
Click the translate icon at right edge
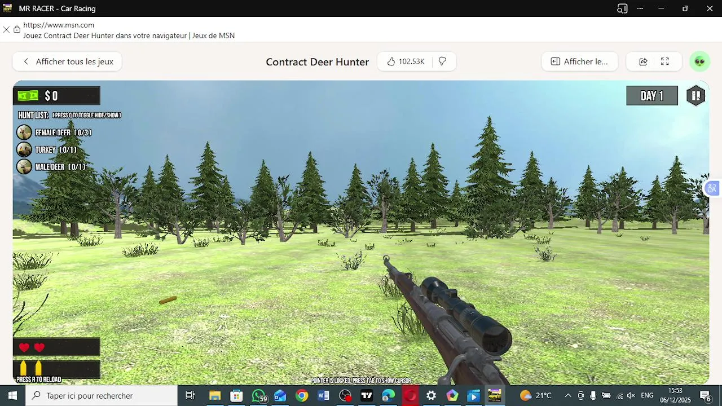(712, 188)
